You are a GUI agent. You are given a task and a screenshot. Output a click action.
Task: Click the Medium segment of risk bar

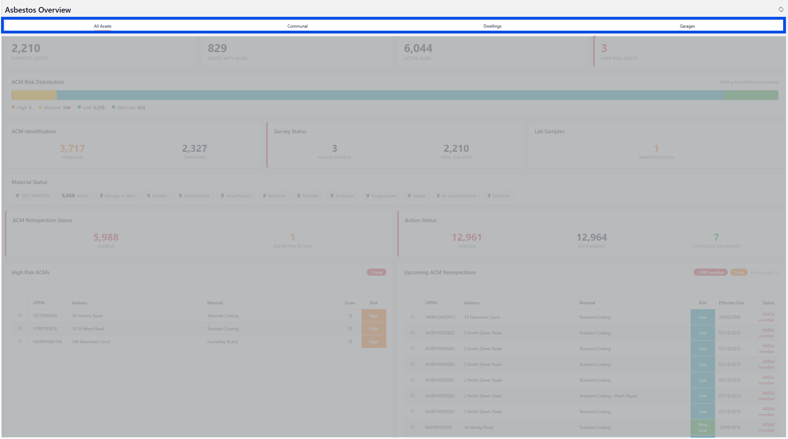[x=35, y=95]
